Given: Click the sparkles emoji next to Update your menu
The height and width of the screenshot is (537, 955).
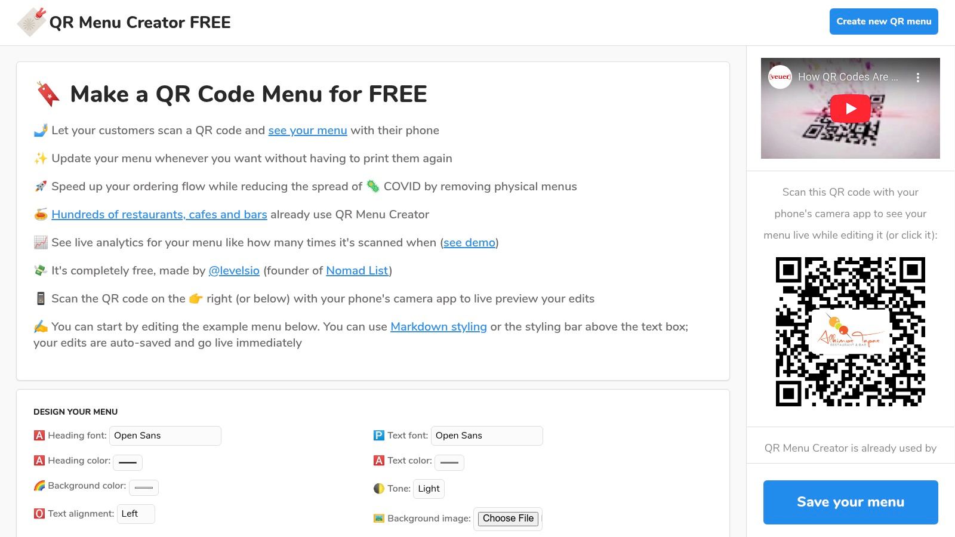Looking at the screenshot, I should point(41,158).
